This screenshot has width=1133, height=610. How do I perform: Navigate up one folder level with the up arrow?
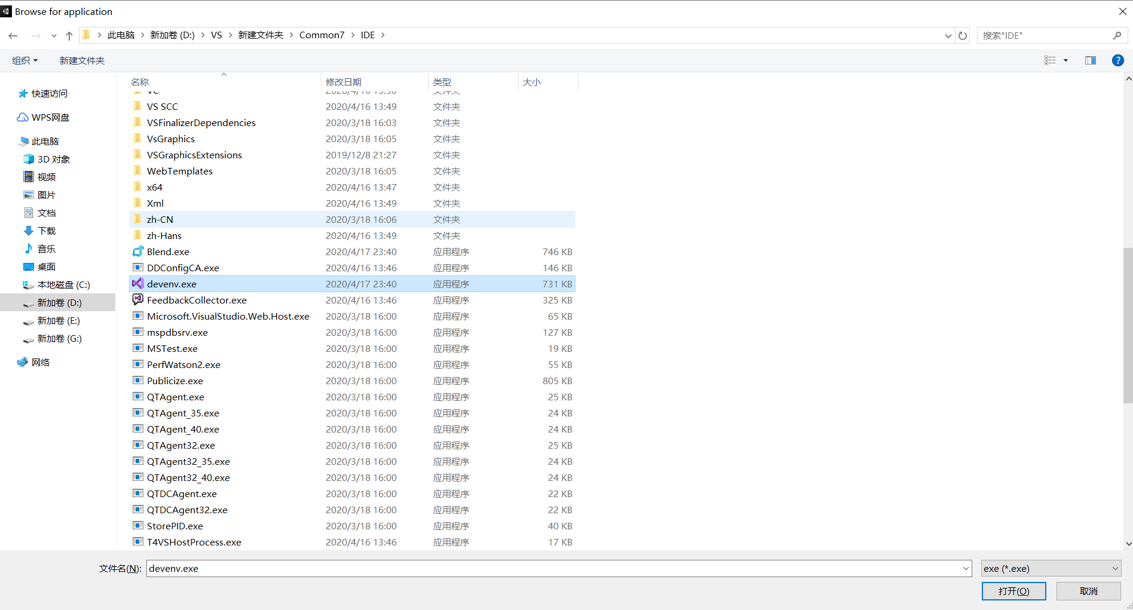click(x=69, y=35)
